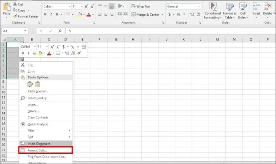Click ribbon Borders icon
Image resolution: width=276 pixels, height=164 pixels.
tap(68, 15)
